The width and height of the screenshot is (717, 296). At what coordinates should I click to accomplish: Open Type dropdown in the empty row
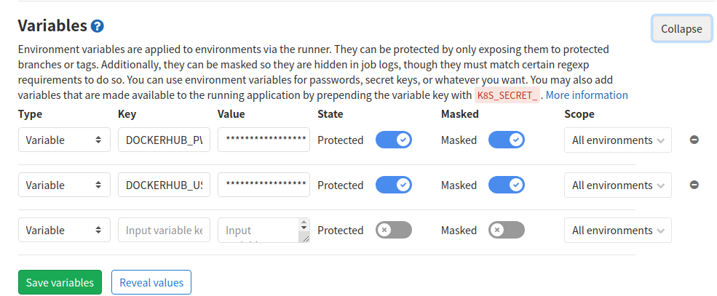64,230
